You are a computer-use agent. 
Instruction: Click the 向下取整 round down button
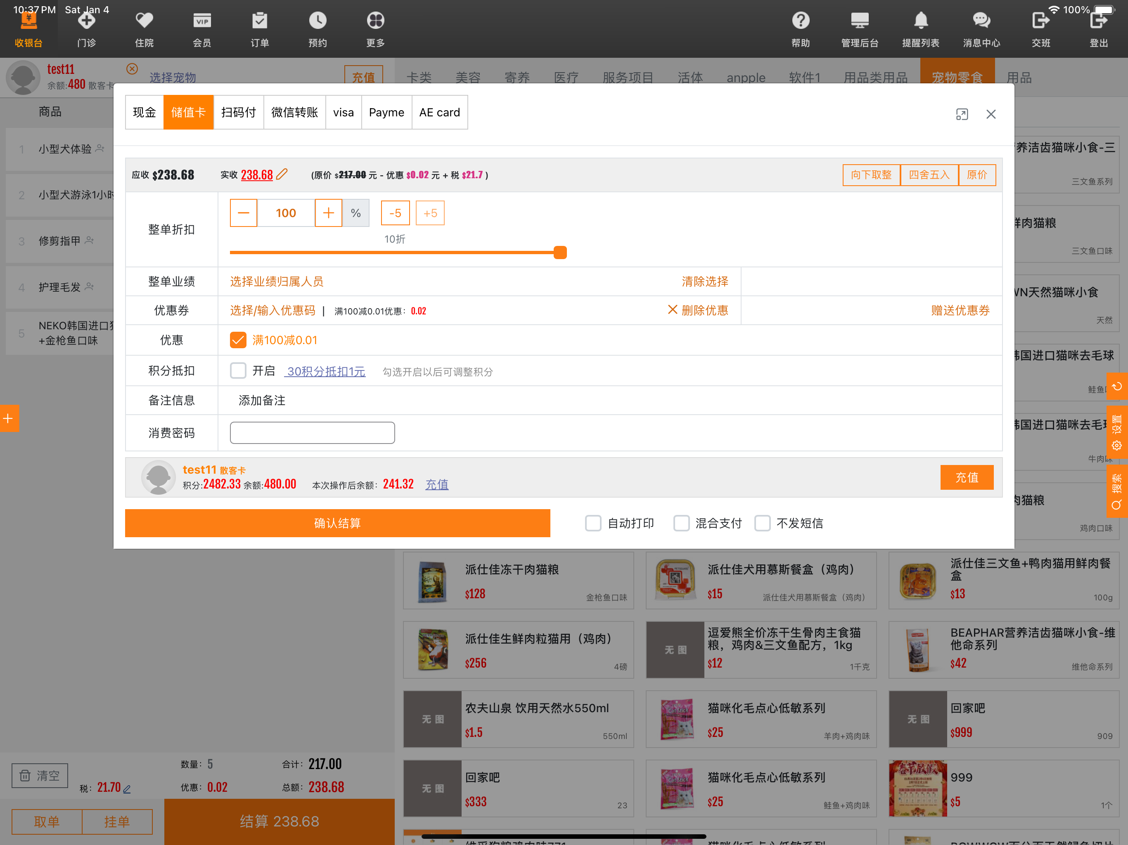pyautogui.click(x=871, y=175)
